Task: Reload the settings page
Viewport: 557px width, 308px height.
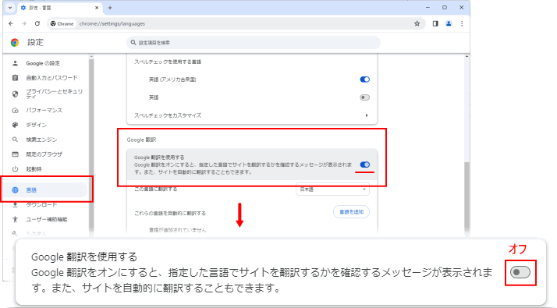Action: [37, 23]
